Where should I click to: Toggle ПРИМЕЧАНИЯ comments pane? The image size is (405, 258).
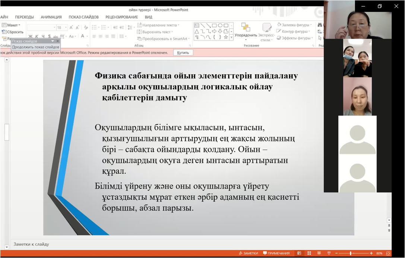coord(276,253)
